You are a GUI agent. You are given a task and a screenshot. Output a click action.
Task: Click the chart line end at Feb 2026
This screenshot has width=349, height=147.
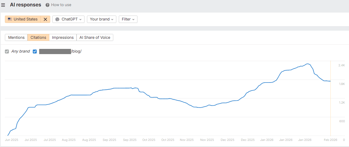[x=330, y=81]
